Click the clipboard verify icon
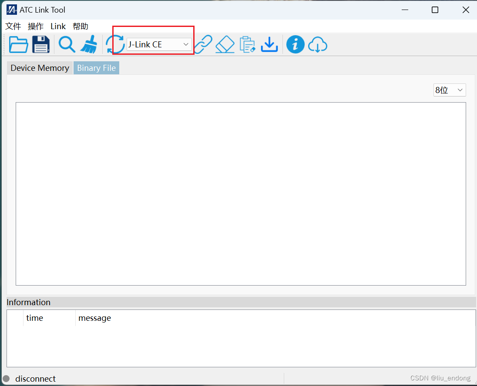477x386 pixels. [248, 44]
